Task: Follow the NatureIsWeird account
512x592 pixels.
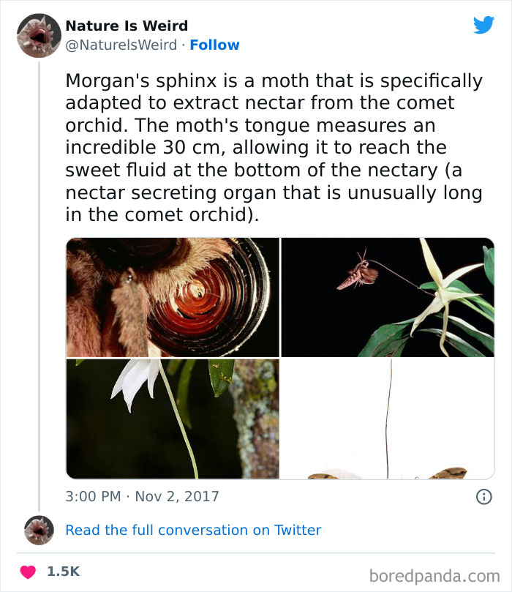Action: coord(214,45)
